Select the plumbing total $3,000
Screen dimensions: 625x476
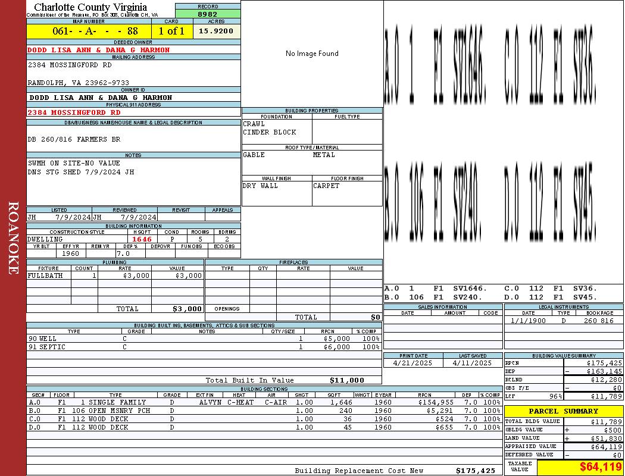(187, 309)
